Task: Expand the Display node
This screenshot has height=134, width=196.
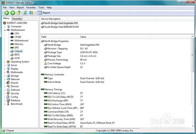Action: pyautogui.click(x=5, y=69)
